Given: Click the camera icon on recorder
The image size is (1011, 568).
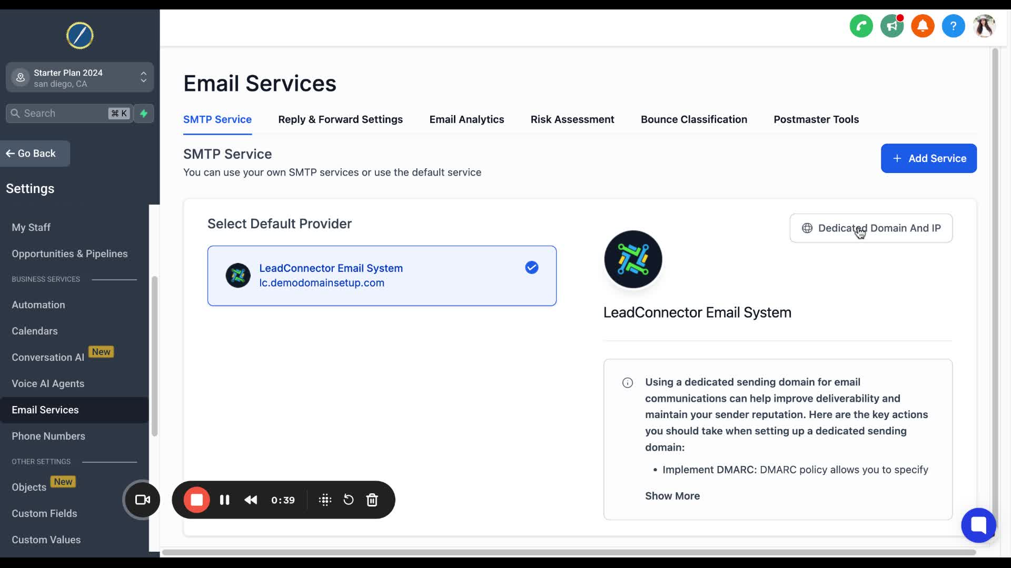Looking at the screenshot, I should (x=142, y=500).
